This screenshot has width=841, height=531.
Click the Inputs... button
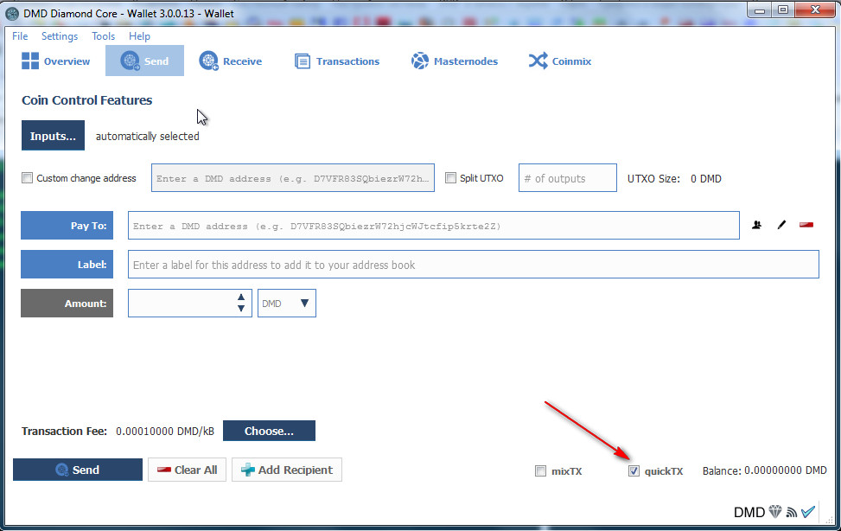coord(53,135)
